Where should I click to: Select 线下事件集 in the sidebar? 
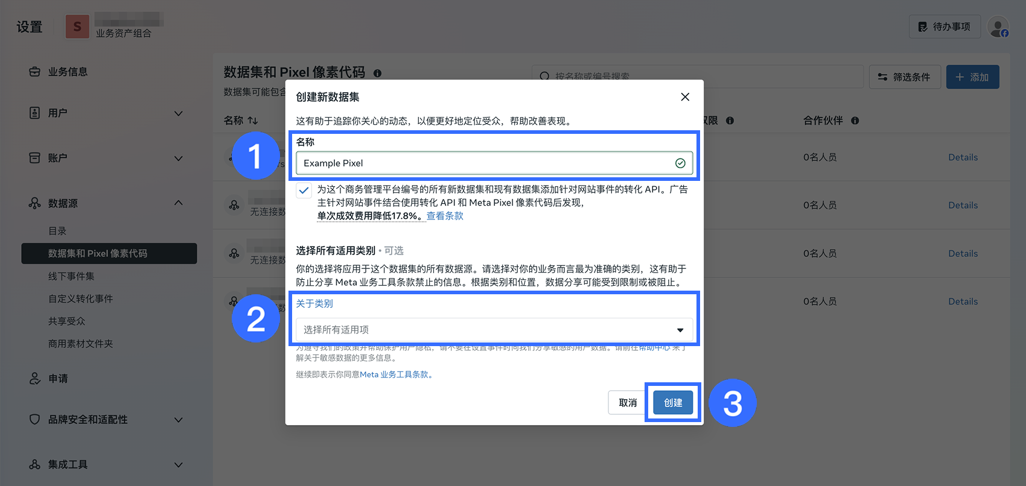[71, 276]
